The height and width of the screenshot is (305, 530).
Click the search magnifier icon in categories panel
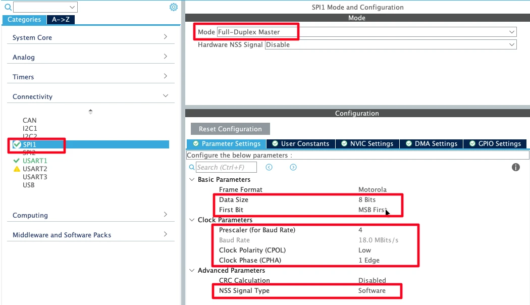8,8
